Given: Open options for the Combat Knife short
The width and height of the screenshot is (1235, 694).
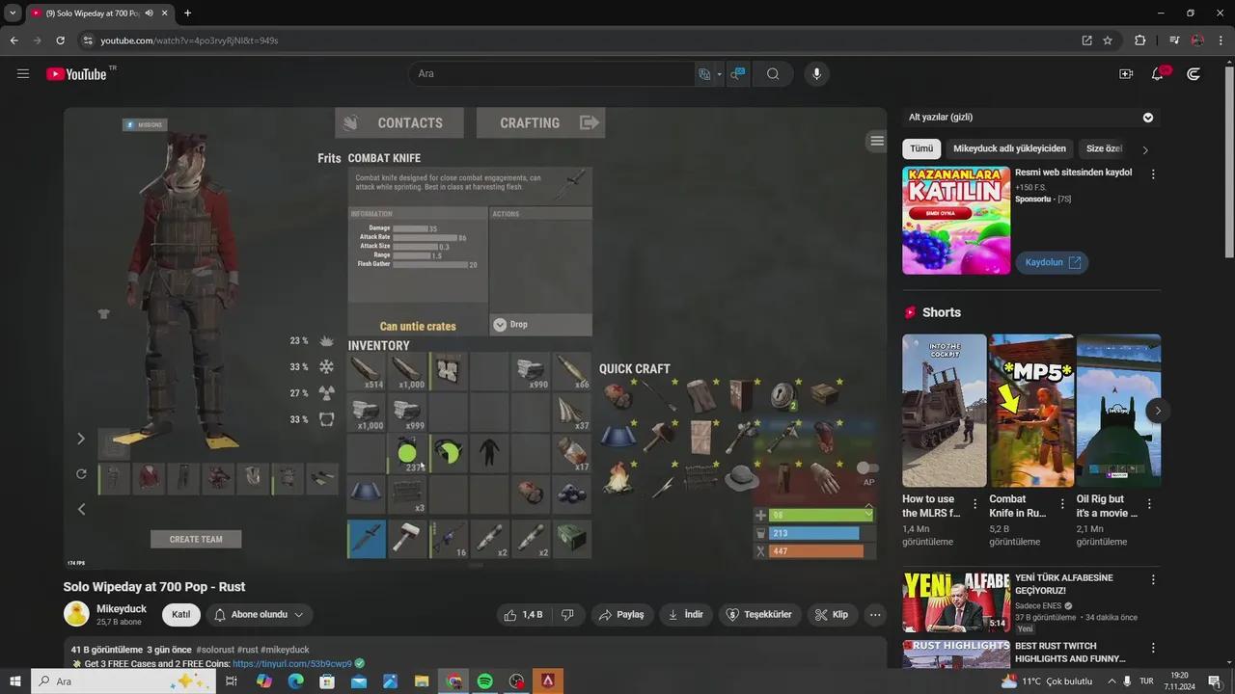Looking at the screenshot, I should tap(1062, 504).
